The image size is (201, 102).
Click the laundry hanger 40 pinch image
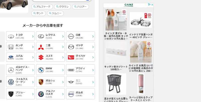pos(141,20)
